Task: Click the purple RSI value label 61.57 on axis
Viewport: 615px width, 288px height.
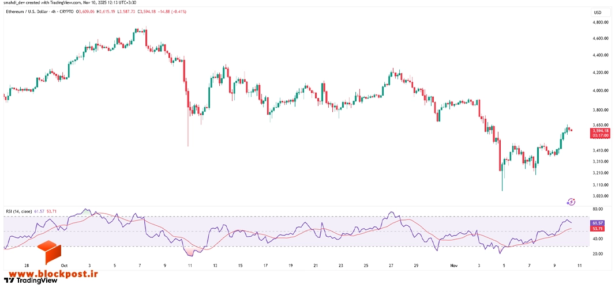Action: [x=598, y=222]
